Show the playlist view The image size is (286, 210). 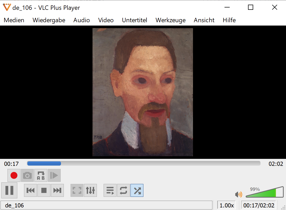coord(110,191)
